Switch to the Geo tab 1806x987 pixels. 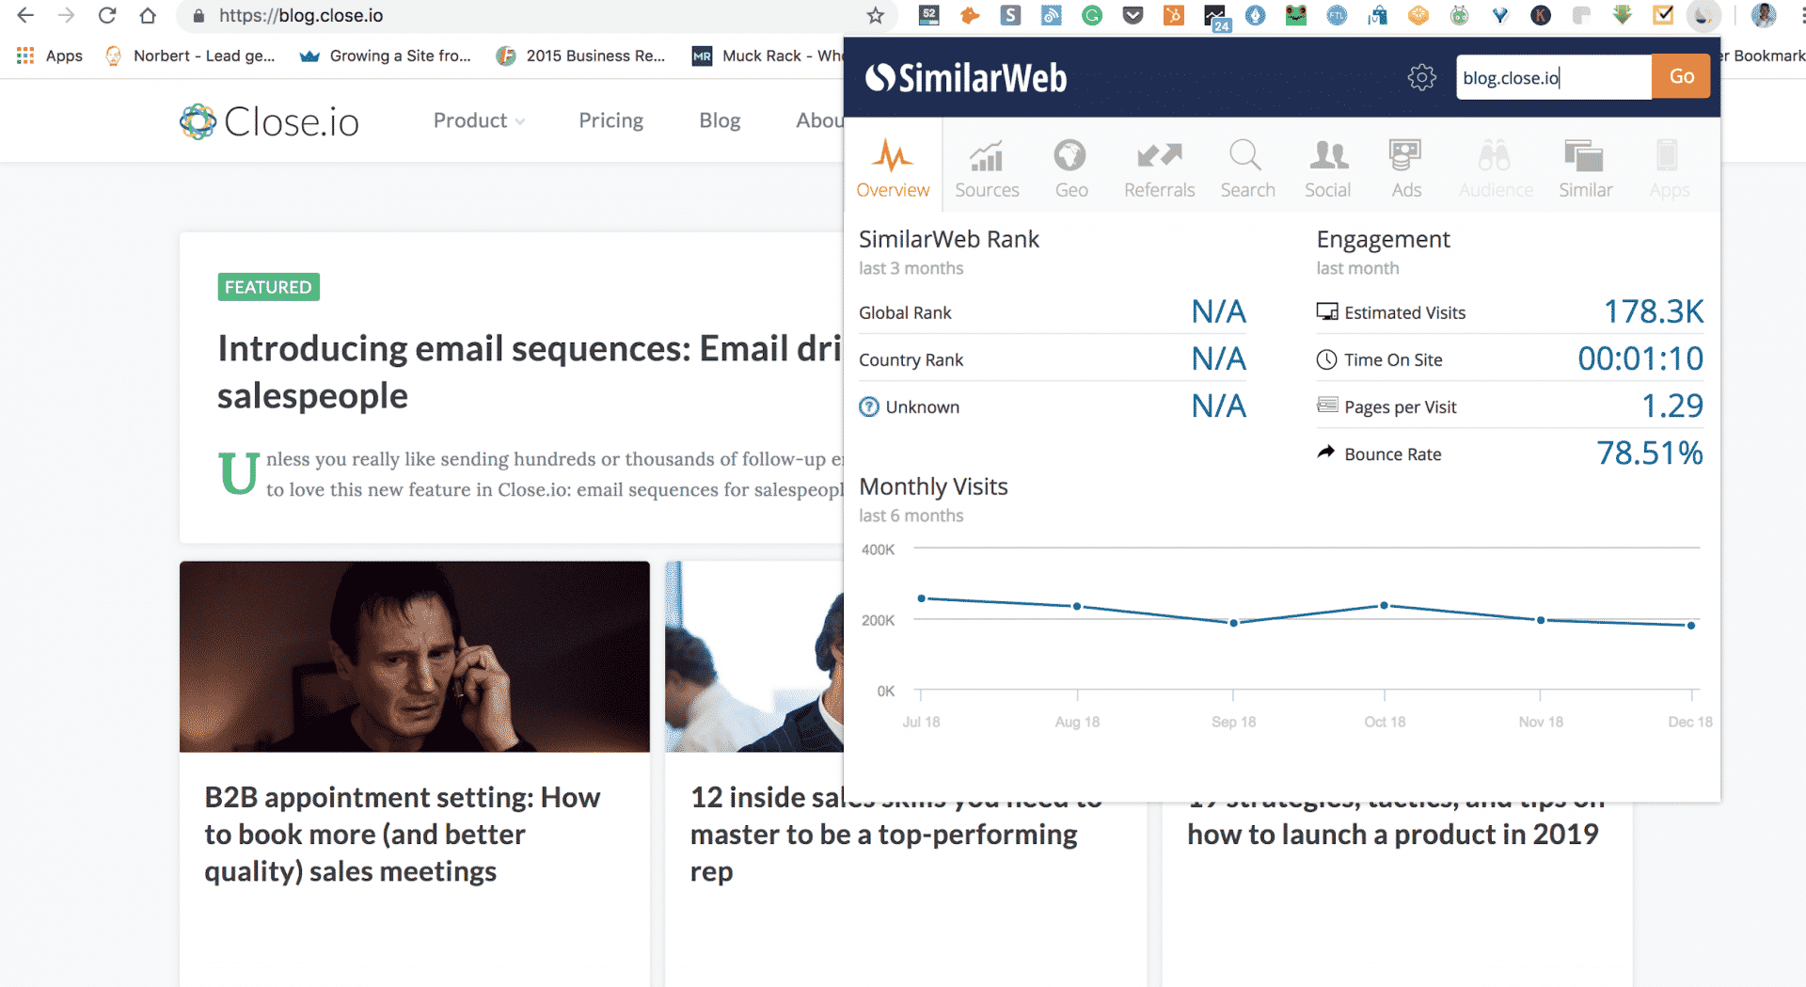click(1070, 167)
